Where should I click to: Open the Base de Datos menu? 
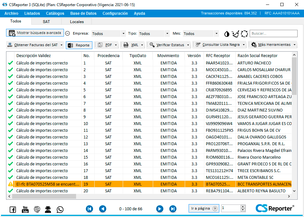click(x=83, y=13)
